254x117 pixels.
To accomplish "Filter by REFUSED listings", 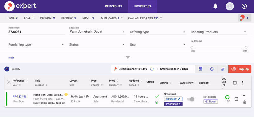I will [x=69, y=18].
